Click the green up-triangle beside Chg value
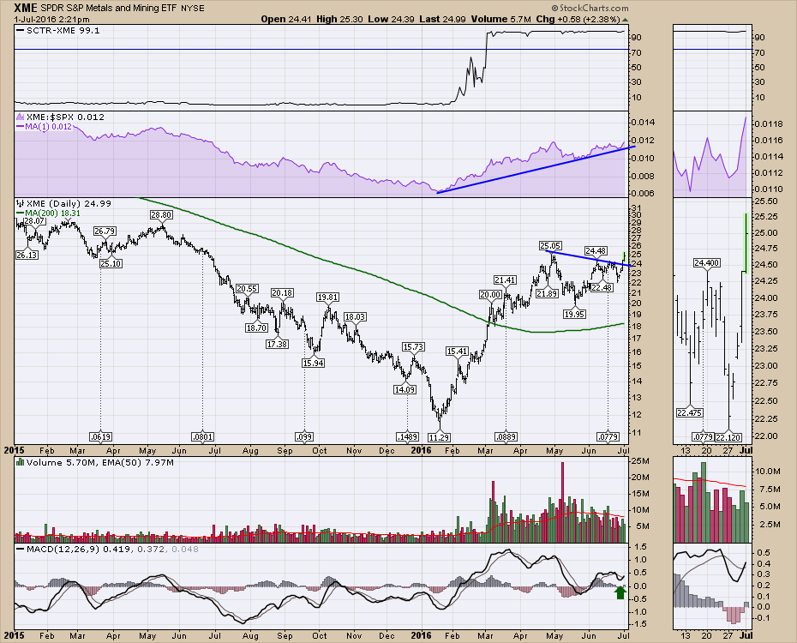The width and height of the screenshot is (797, 643). [626, 20]
